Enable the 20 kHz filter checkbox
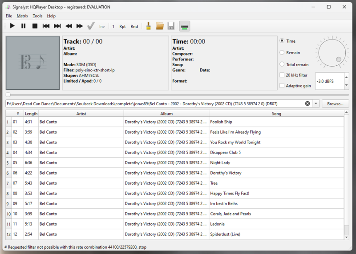The height and width of the screenshot is (254, 356). pos(282,75)
